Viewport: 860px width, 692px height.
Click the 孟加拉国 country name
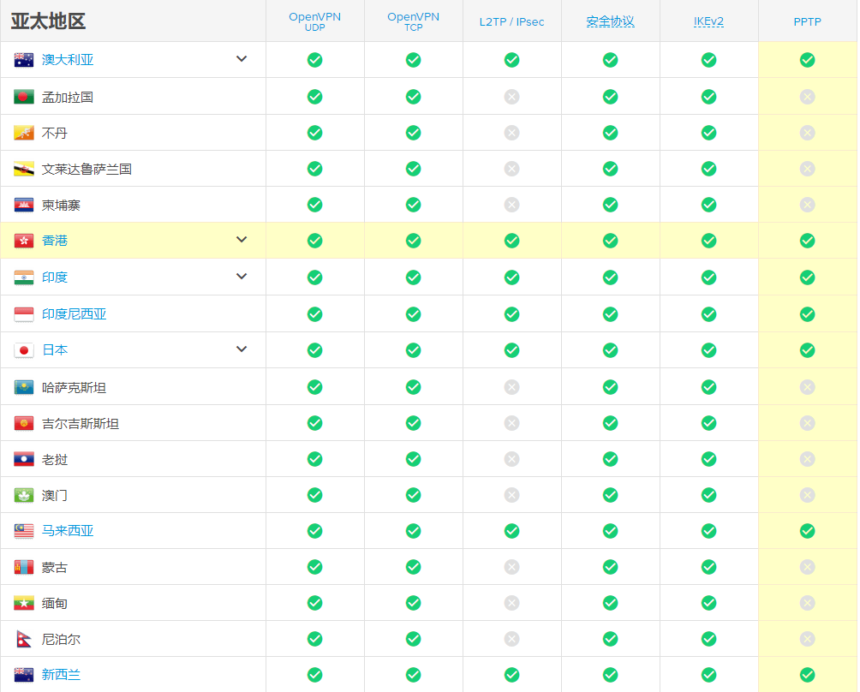click(x=68, y=97)
